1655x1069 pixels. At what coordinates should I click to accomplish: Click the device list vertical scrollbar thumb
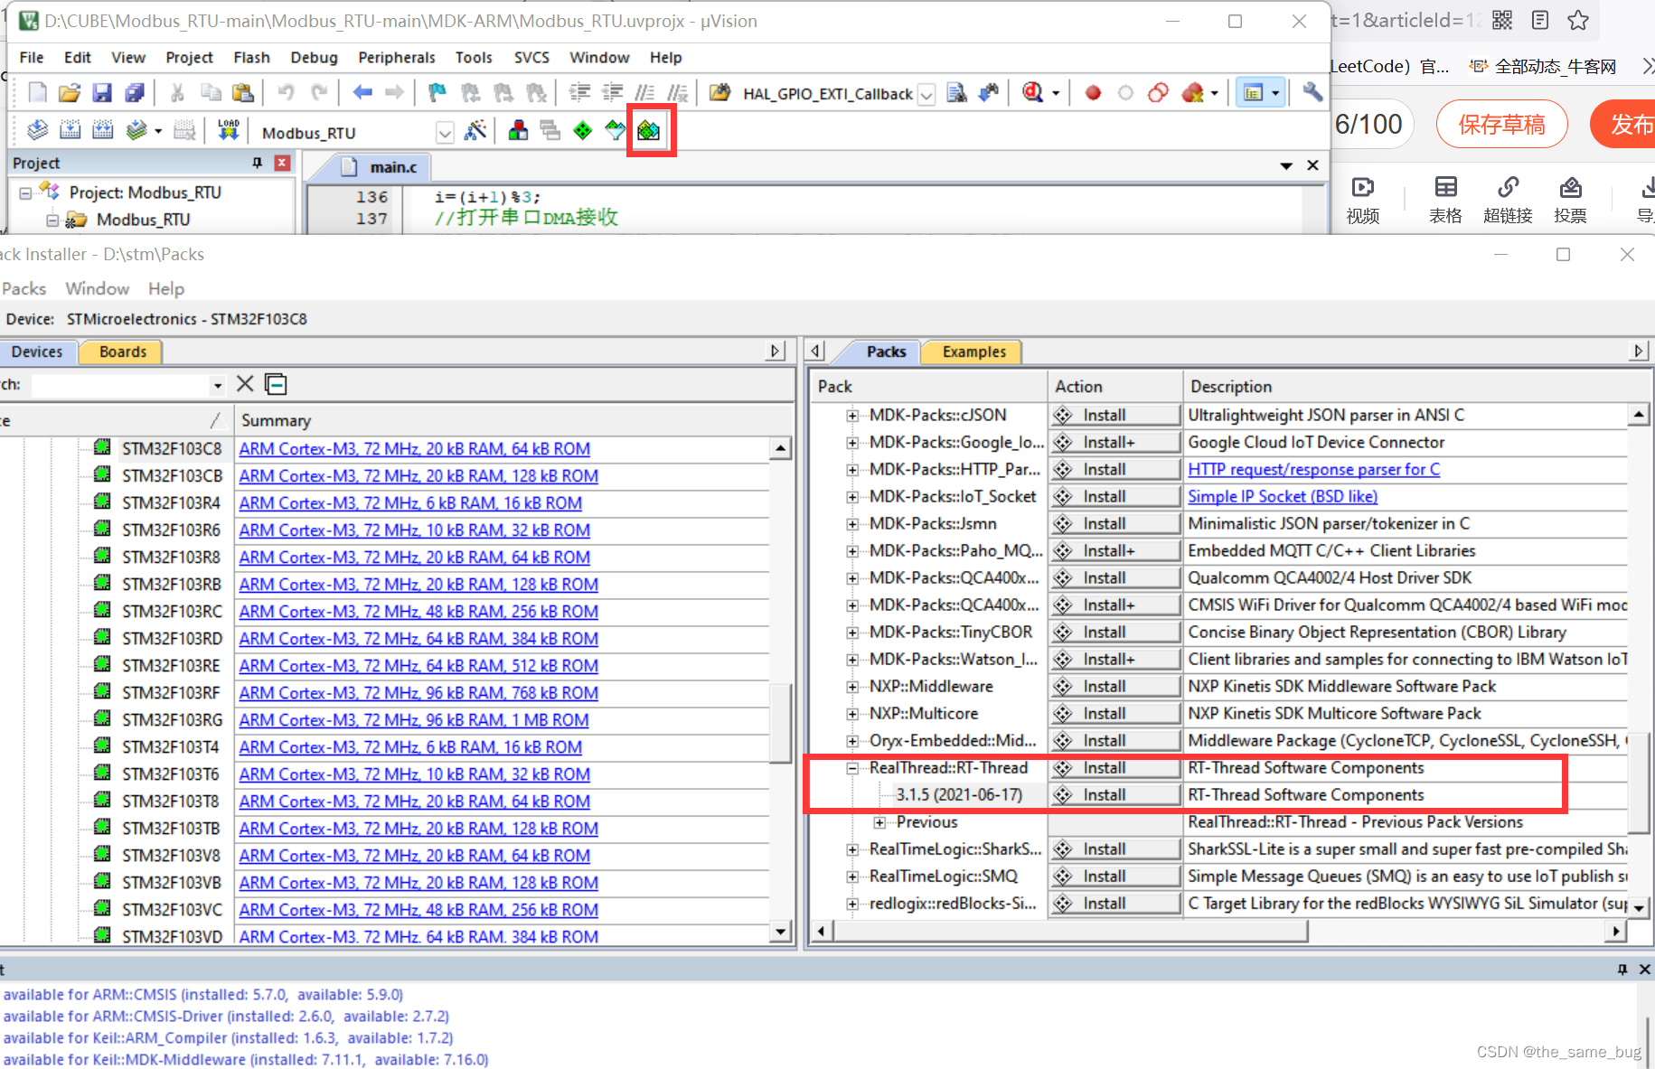click(x=781, y=723)
